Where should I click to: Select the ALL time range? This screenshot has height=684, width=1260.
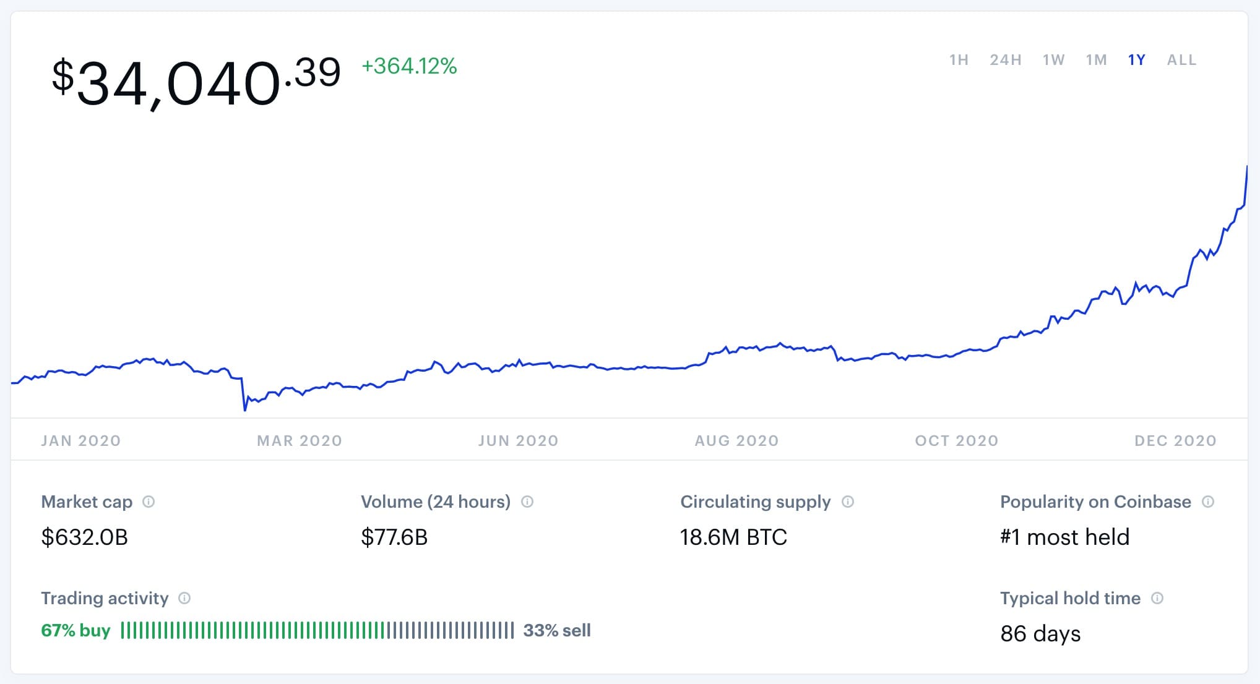(x=1181, y=59)
